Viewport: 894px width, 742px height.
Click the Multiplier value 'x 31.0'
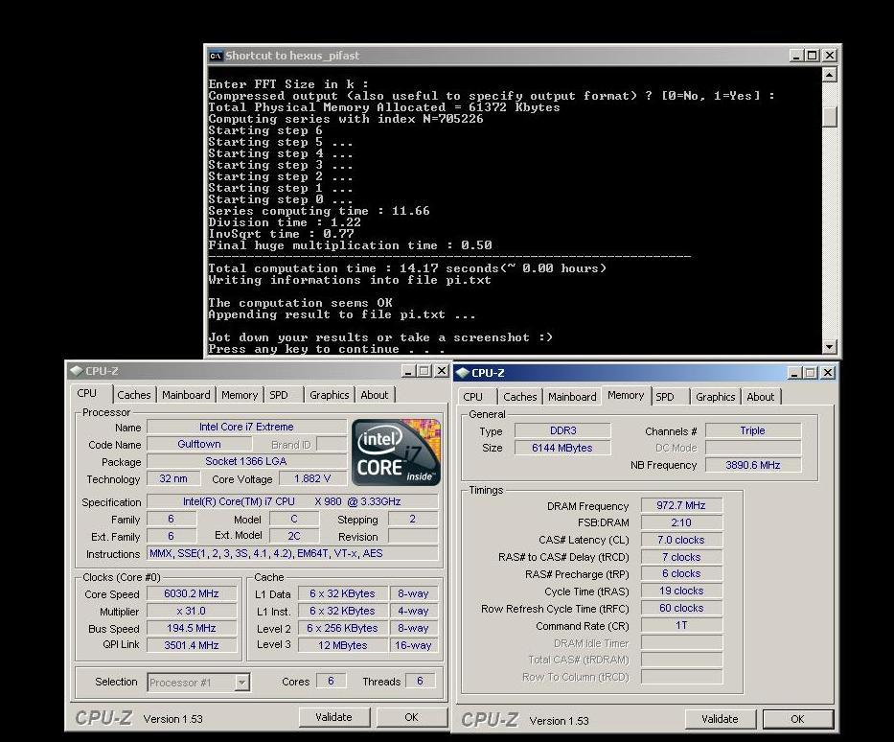pyautogui.click(x=192, y=611)
